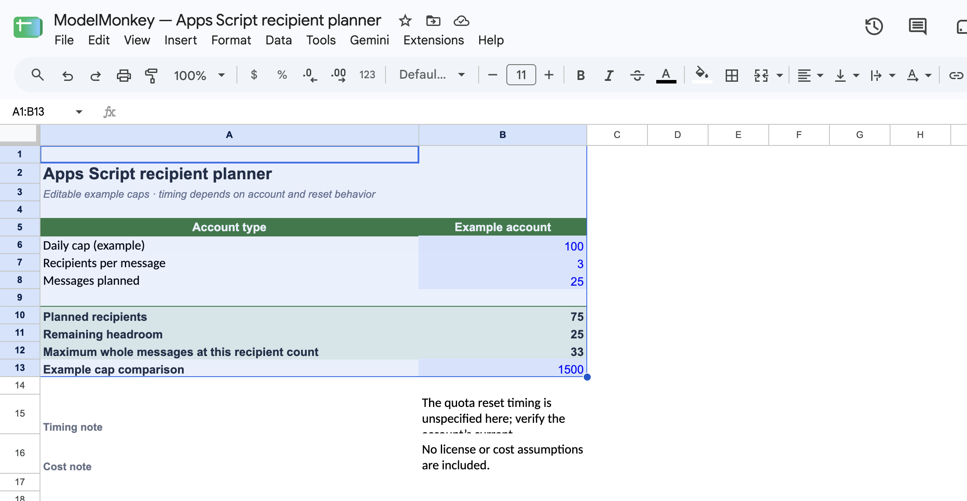Increase font size with plus icon
967x501 pixels.
click(549, 75)
